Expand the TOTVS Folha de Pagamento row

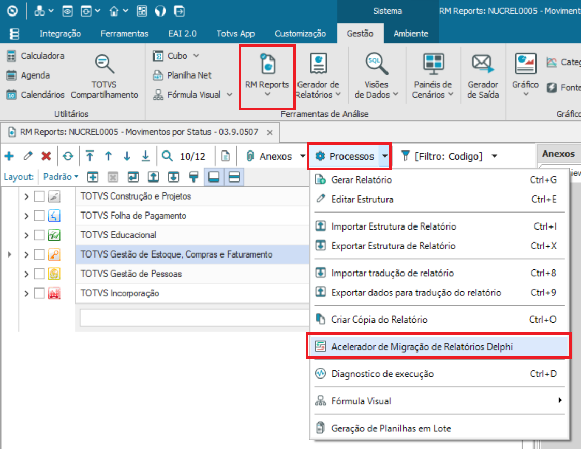pos(26,216)
